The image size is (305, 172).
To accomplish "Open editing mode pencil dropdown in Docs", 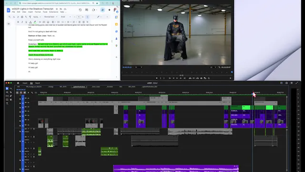I will click(100, 17).
